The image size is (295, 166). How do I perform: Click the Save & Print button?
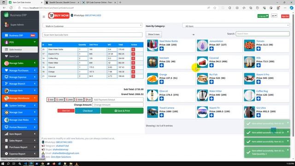click(x=122, y=111)
